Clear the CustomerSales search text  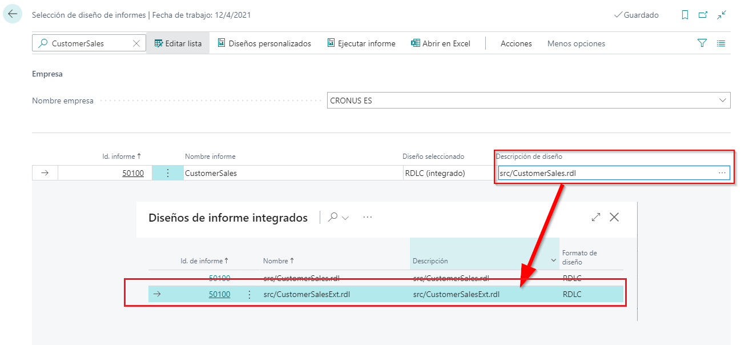point(136,43)
